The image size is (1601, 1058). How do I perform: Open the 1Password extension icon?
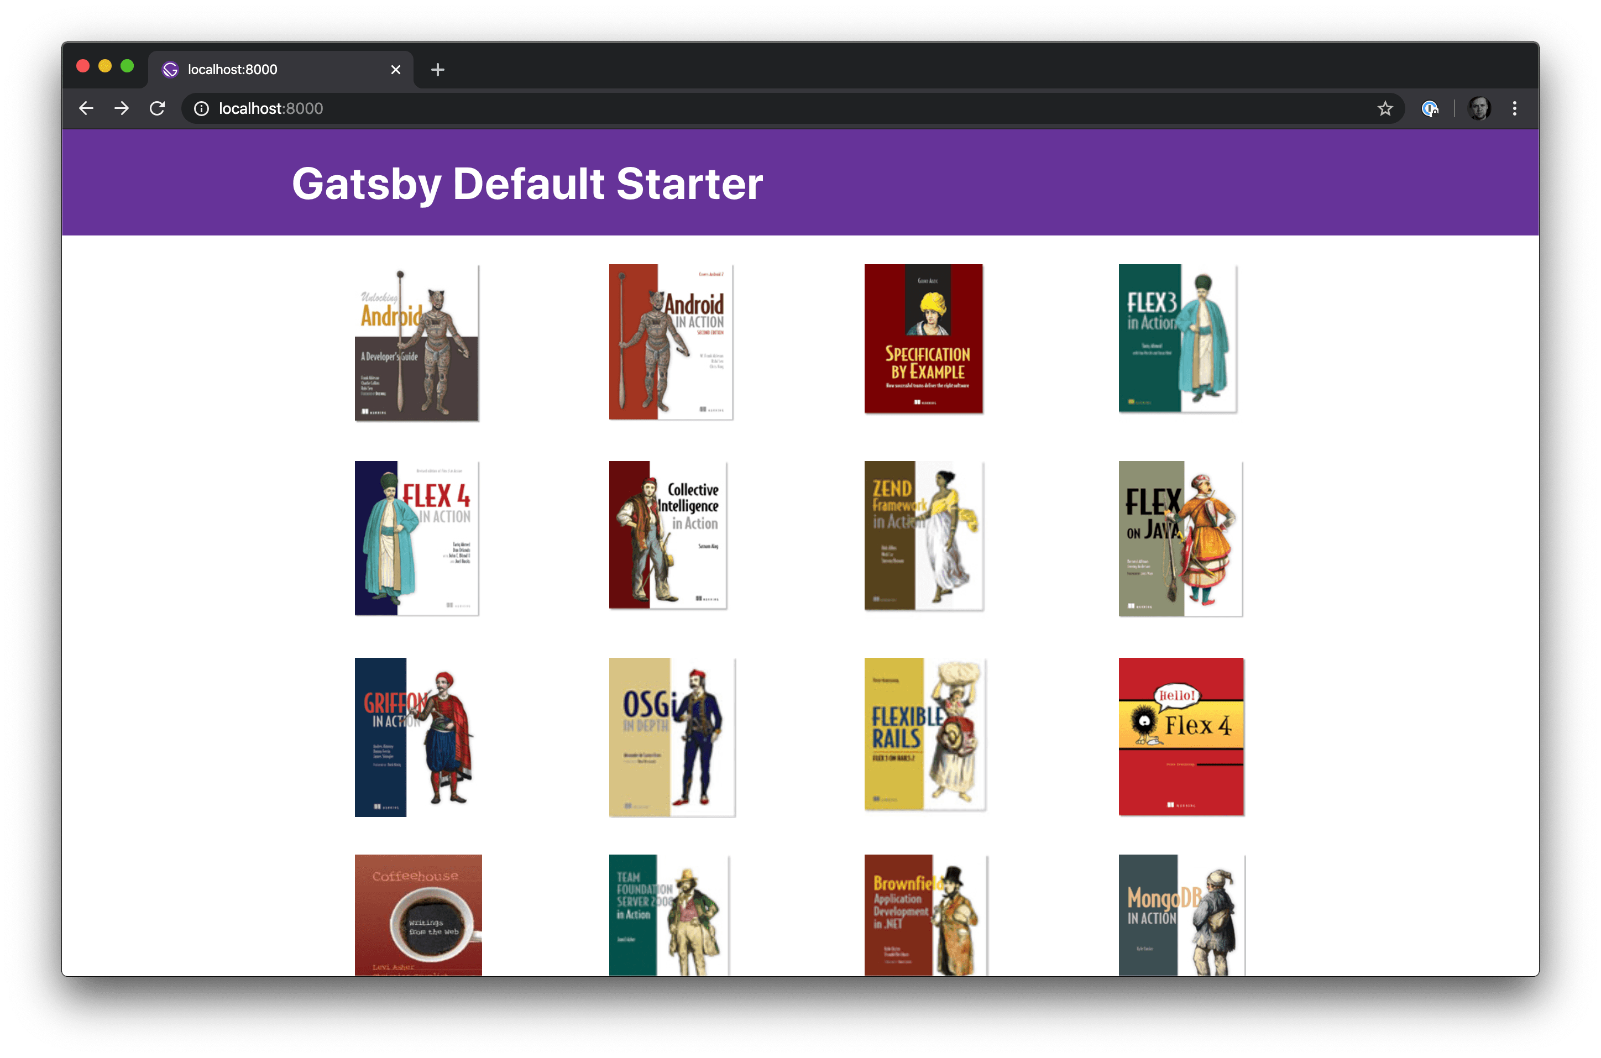[x=1430, y=109]
